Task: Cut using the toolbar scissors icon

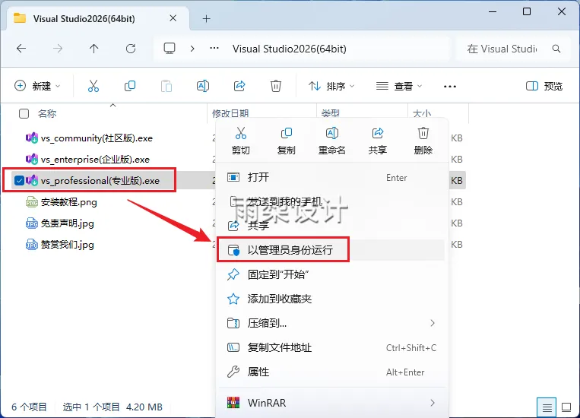Action: 93,86
